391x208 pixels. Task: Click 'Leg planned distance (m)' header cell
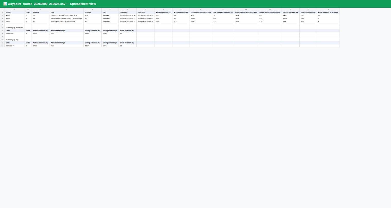click(x=201, y=12)
